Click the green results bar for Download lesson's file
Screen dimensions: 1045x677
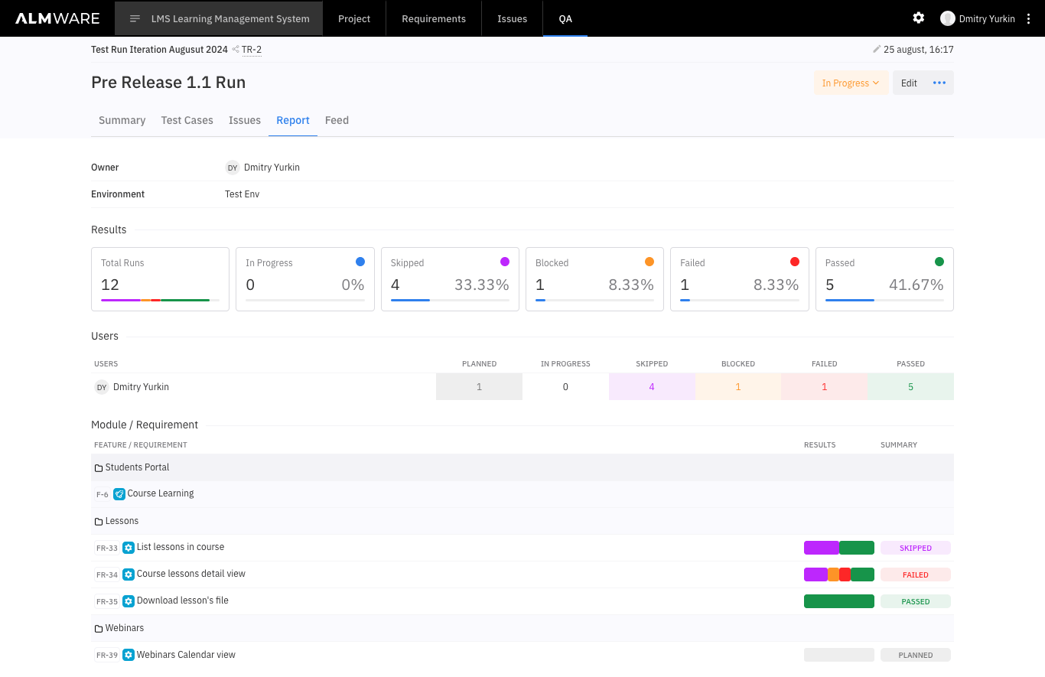pyautogui.click(x=839, y=601)
